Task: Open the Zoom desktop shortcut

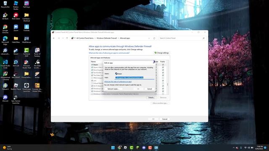Action: tap(16, 28)
